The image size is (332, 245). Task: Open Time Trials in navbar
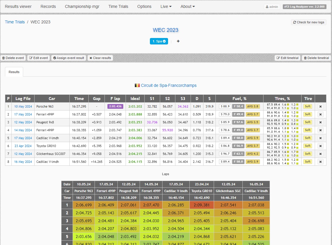point(118,6)
